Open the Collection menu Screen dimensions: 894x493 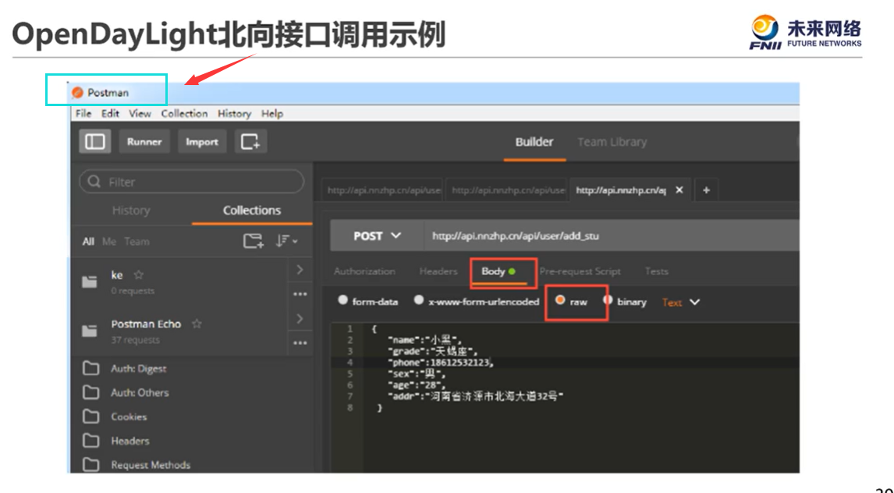click(x=184, y=113)
